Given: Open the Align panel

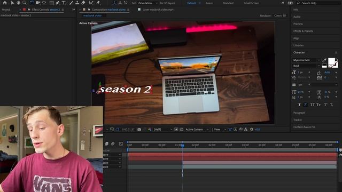Looking at the screenshot, I should tap(296, 38).
